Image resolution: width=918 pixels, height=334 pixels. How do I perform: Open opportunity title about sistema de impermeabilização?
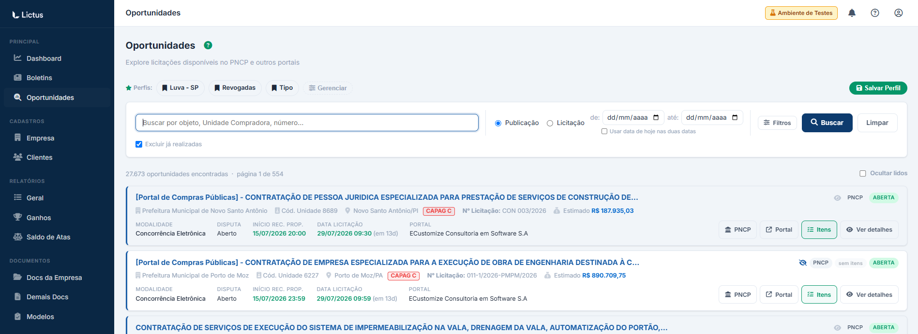coord(401,328)
